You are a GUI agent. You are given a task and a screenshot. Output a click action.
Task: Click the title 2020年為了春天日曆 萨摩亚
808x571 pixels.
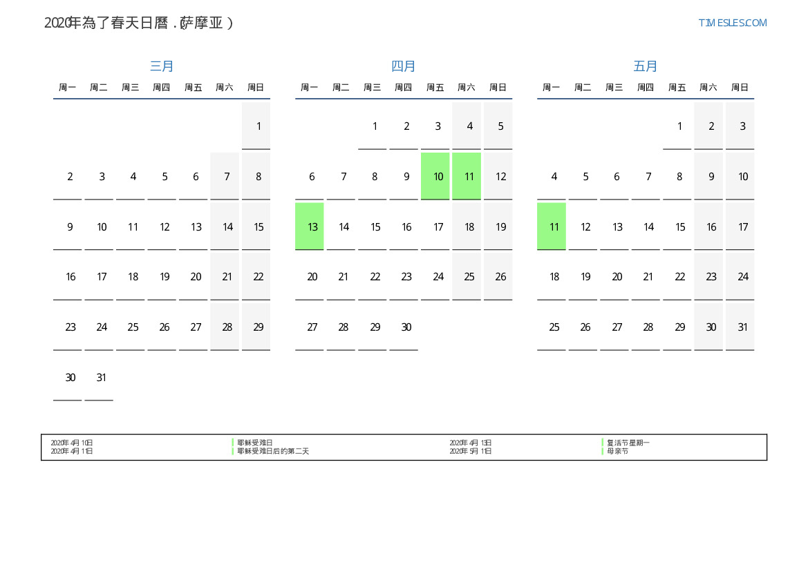[139, 23]
